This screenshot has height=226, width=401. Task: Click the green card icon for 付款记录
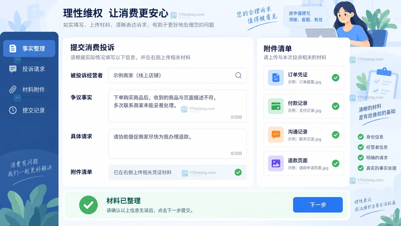pyautogui.click(x=276, y=106)
